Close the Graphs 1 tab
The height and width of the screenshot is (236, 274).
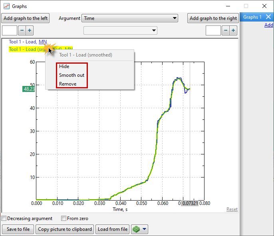pyautogui.click(x=268, y=17)
